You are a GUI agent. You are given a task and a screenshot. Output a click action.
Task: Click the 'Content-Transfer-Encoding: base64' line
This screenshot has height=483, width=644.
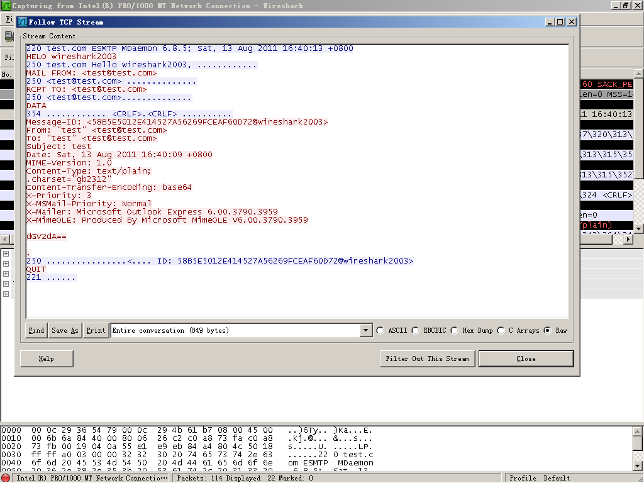pyautogui.click(x=109, y=187)
